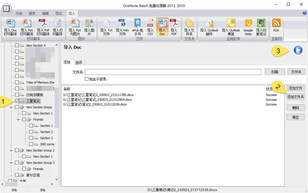Open the 选项 tab
Screen dimensions: 308x193
tap(79, 62)
